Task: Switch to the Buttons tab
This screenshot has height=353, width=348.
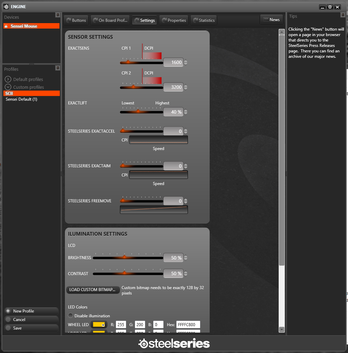Action: pos(76,20)
